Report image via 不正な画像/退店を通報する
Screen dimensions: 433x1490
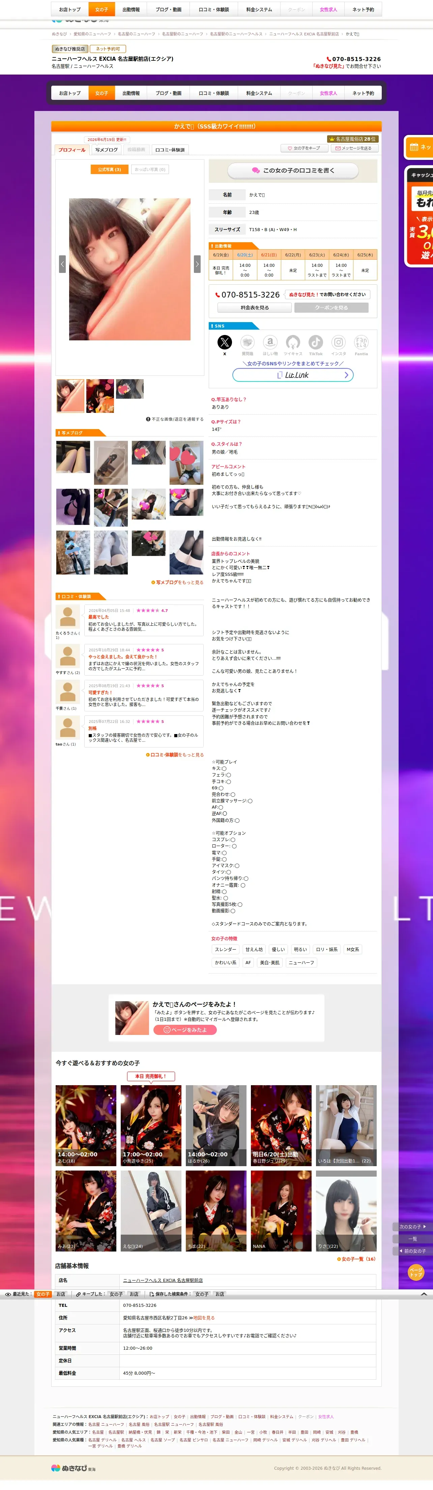point(175,419)
